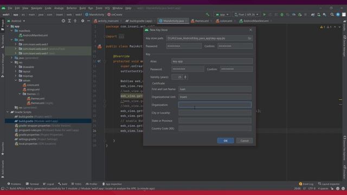Click OK in New Key Store dialog
Image resolution: width=347 pixels, height=195 pixels.
click(226, 141)
